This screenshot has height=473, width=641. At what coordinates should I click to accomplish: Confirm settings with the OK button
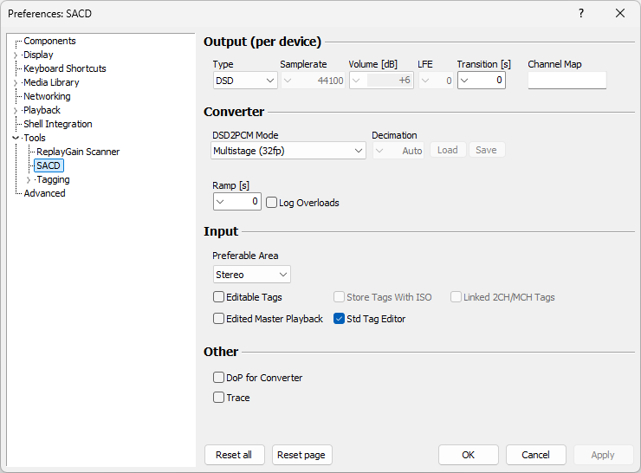pyautogui.click(x=468, y=455)
